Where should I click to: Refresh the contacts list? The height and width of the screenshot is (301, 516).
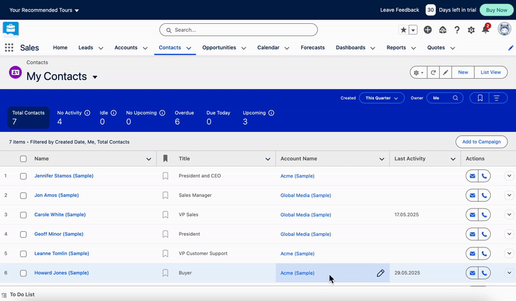tap(433, 72)
